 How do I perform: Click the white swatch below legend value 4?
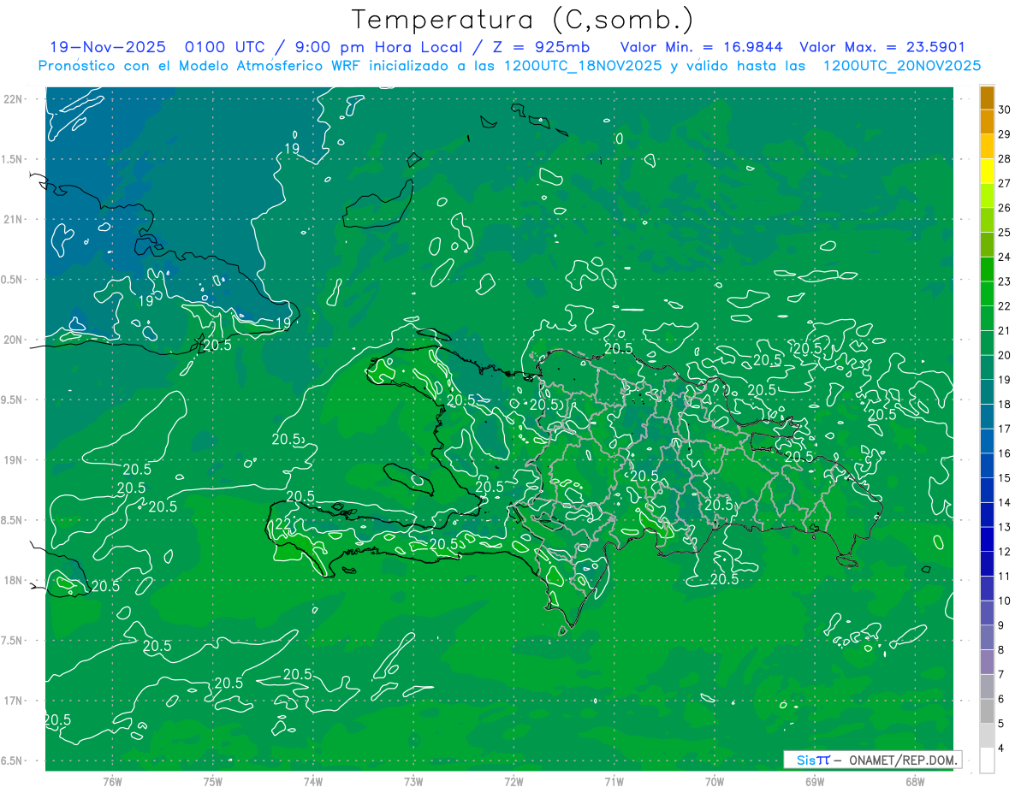click(988, 760)
